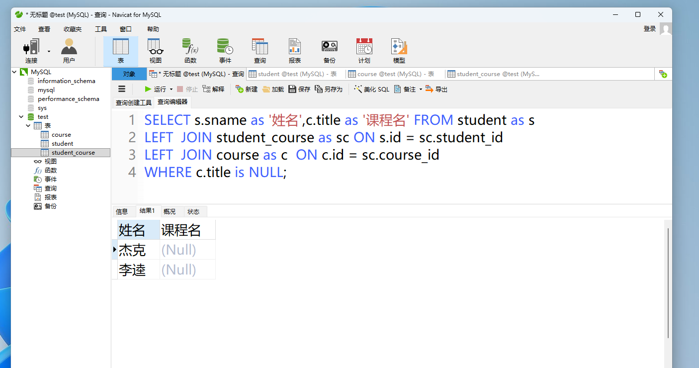Open the 文件 menu
Screen dimensions: 699x368
tap(20, 29)
